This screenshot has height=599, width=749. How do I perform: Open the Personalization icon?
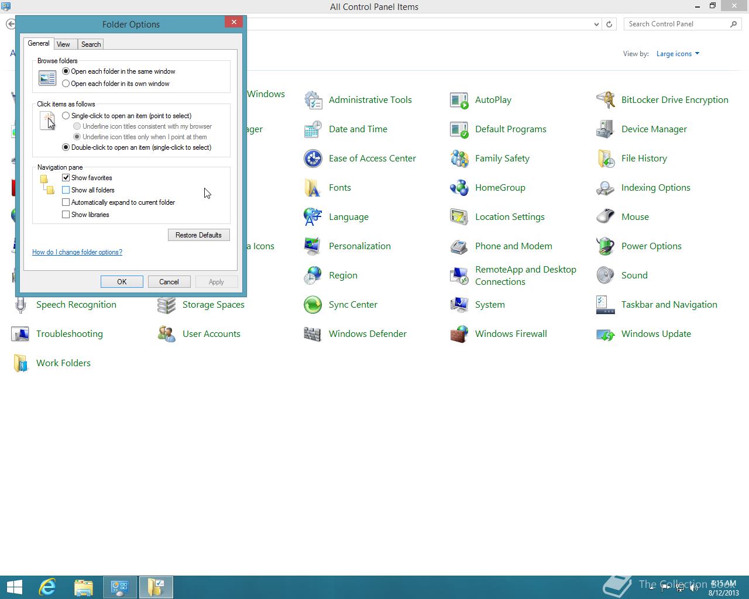(313, 246)
